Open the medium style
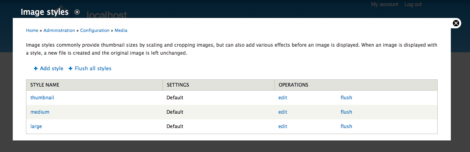 click(x=40, y=112)
